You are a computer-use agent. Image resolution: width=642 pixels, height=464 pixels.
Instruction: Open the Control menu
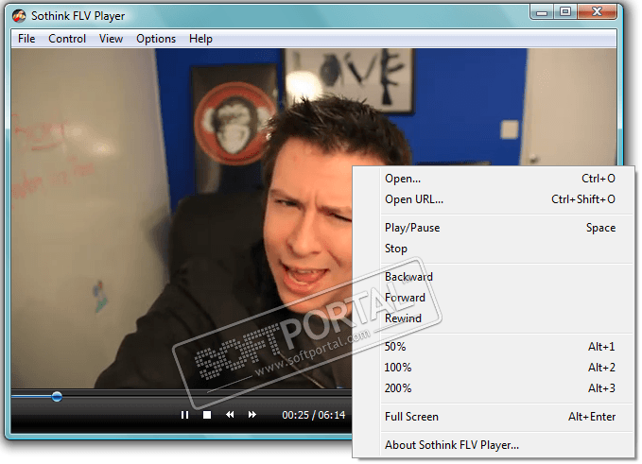click(x=67, y=39)
